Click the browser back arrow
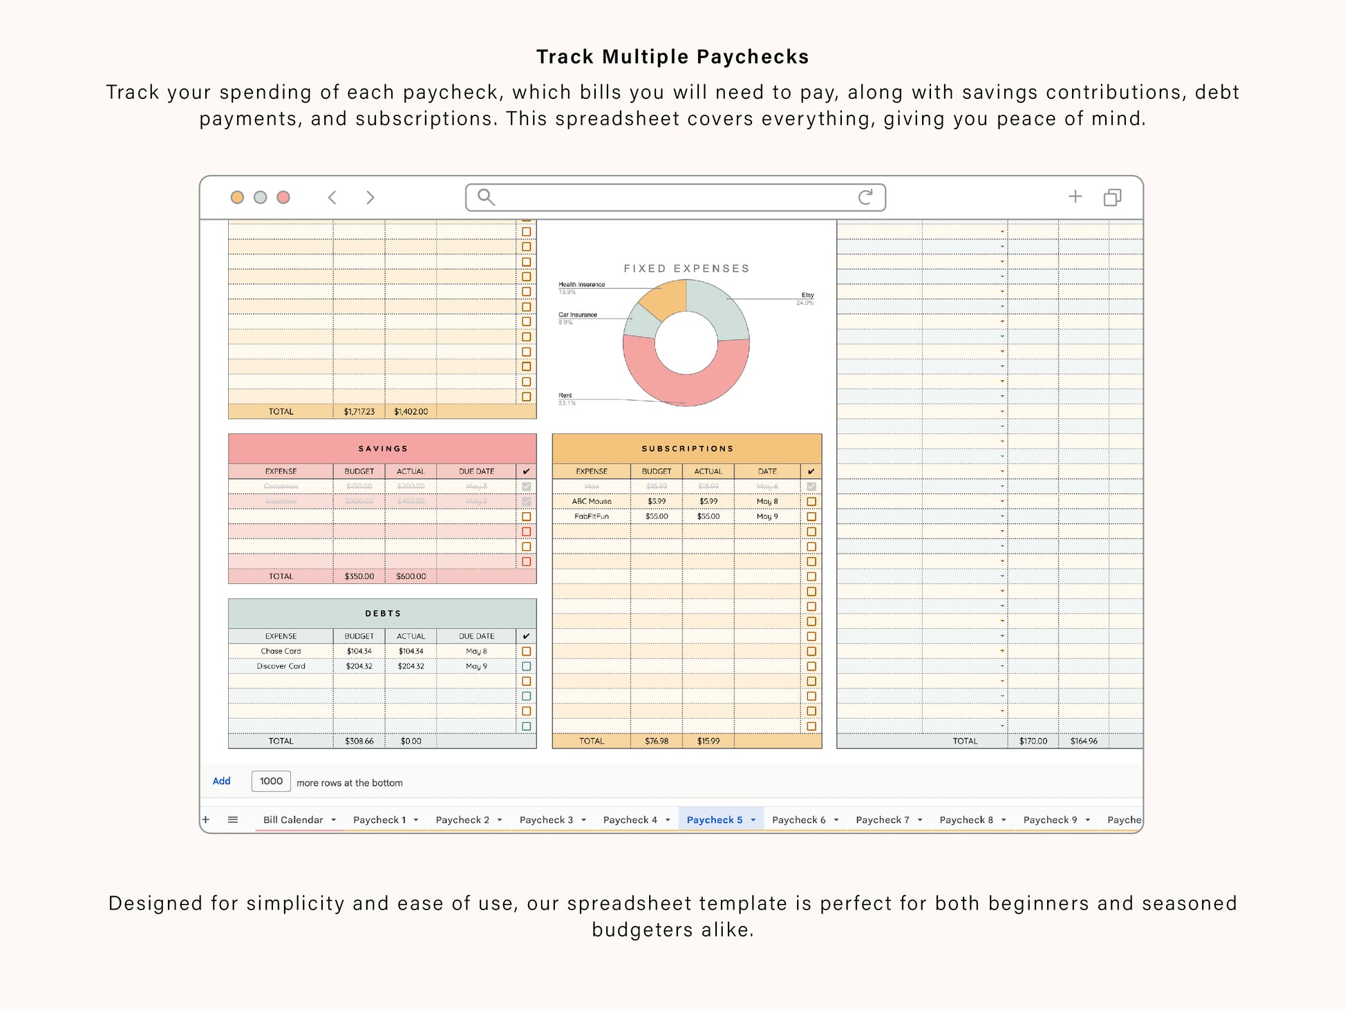The image size is (1345, 1009). tap(332, 198)
